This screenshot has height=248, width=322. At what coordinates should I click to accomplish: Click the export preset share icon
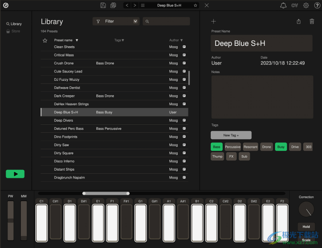tap(298, 21)
